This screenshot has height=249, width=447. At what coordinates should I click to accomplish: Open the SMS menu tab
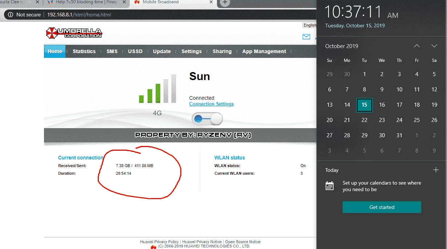(x=112, y=51)
